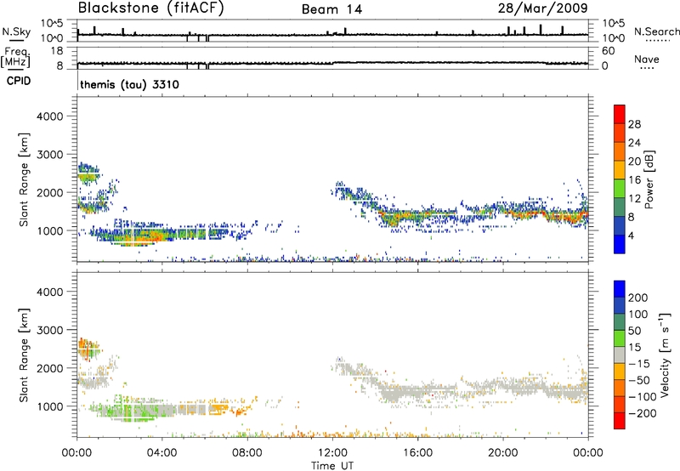Click the date 28/Mar/2009
The image size is (680, 471).
[542, 8]
